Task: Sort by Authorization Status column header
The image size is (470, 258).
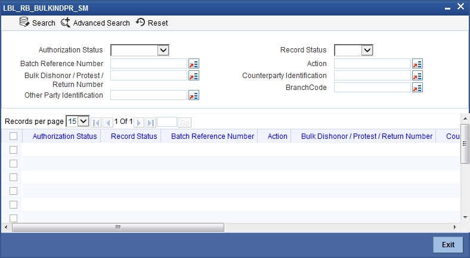Action: pyautogui.click(x=65, y=136)
